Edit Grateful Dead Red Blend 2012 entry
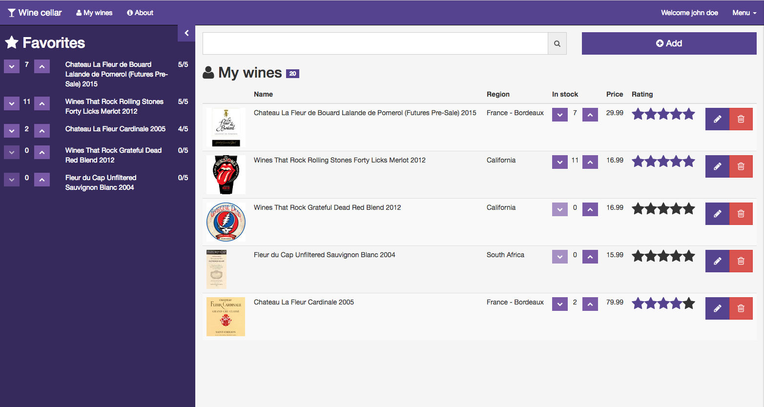The image size is (764, 407). [x=717, y=214]
